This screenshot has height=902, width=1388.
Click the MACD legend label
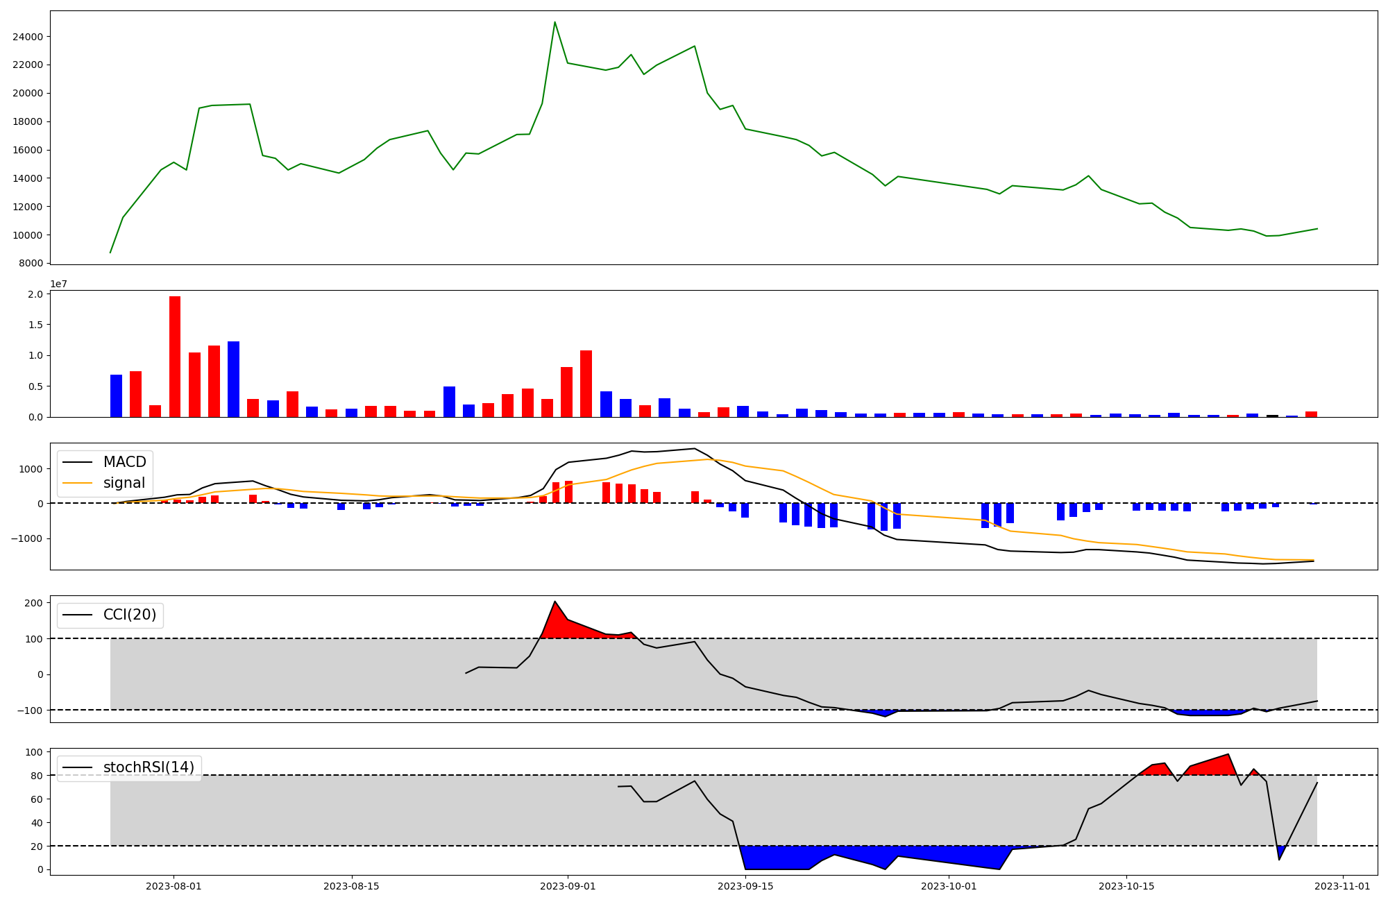pyautogui.click(x=124, y=462)
